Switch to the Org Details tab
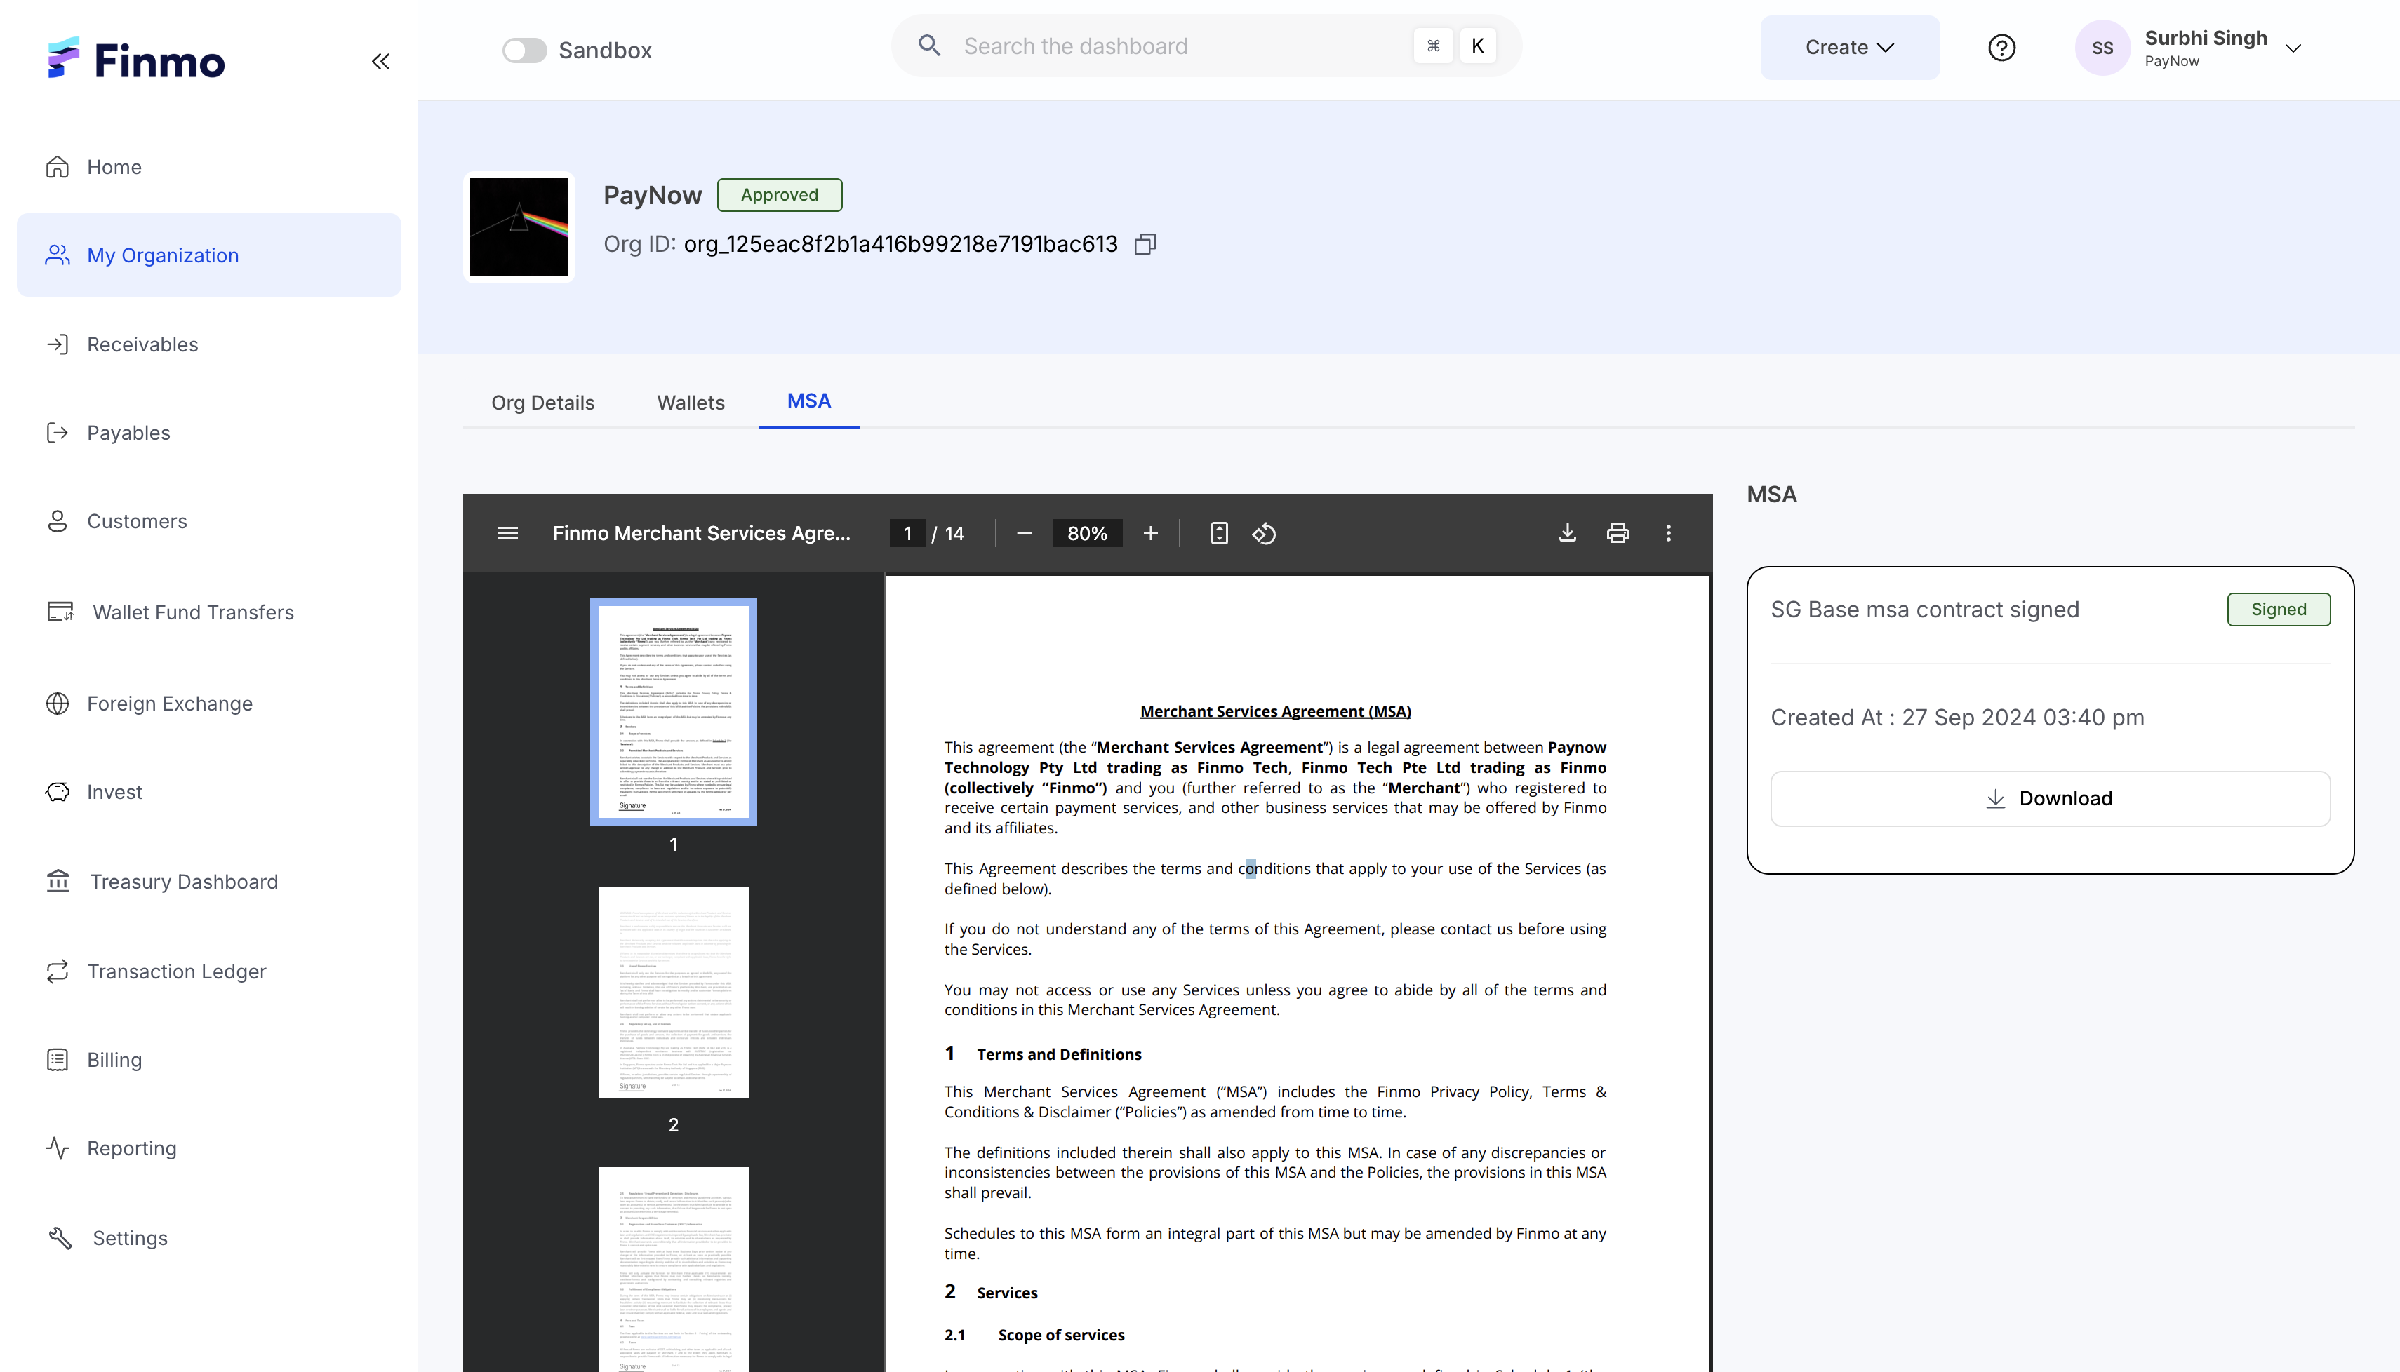 pyautogui.click(x=543, y=403)
